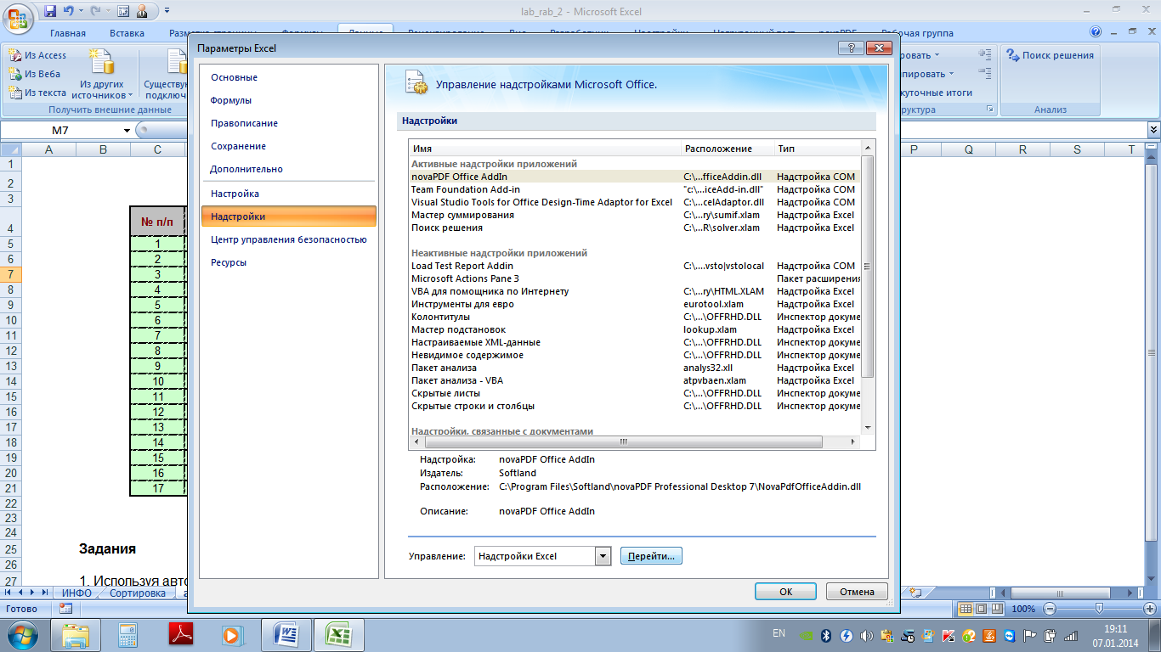The height and width of the screenshot is (652, 1161).
Task: Switch to Сортировка sheet tab
Action: [x=138, y=593]
